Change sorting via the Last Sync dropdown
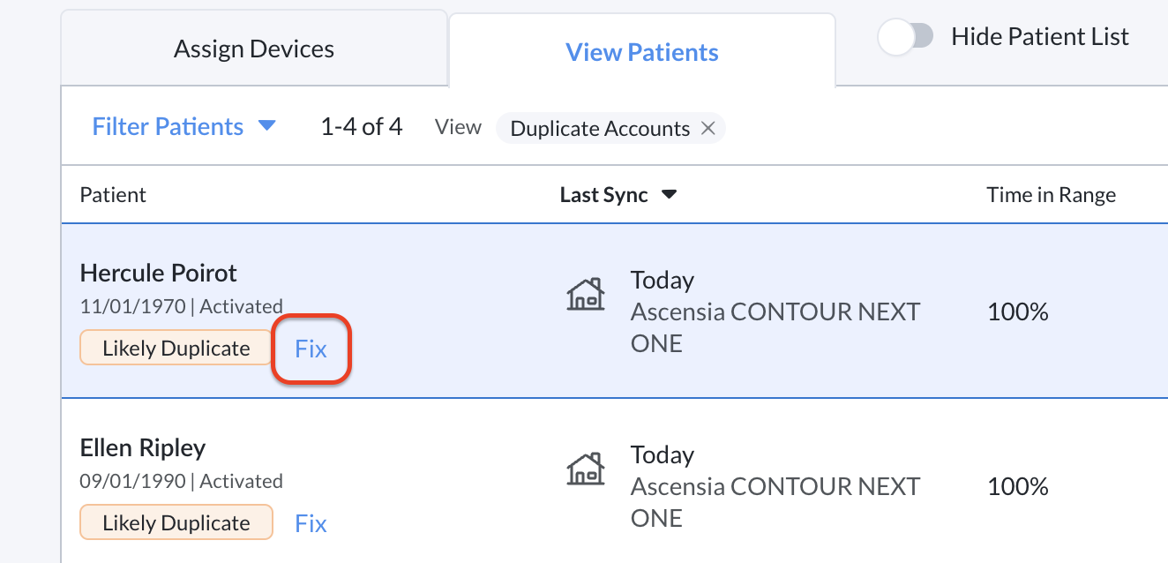 tap(618, 194)
